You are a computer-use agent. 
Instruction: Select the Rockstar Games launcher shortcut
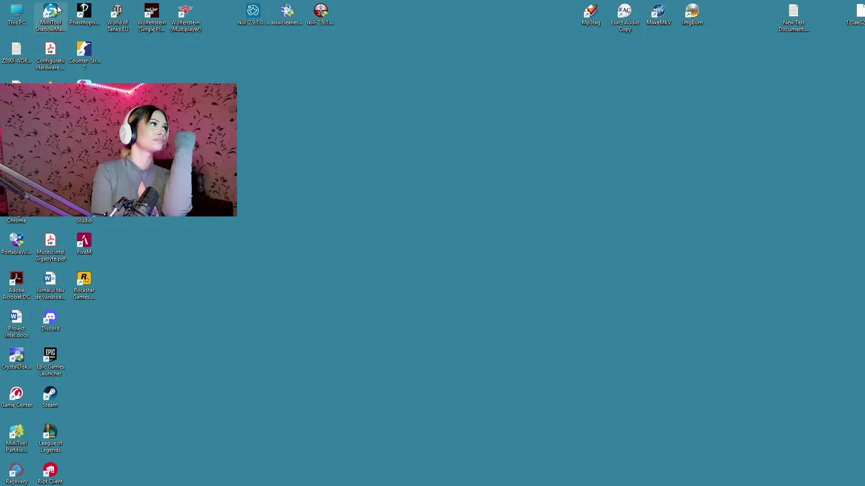pos(84,286)
